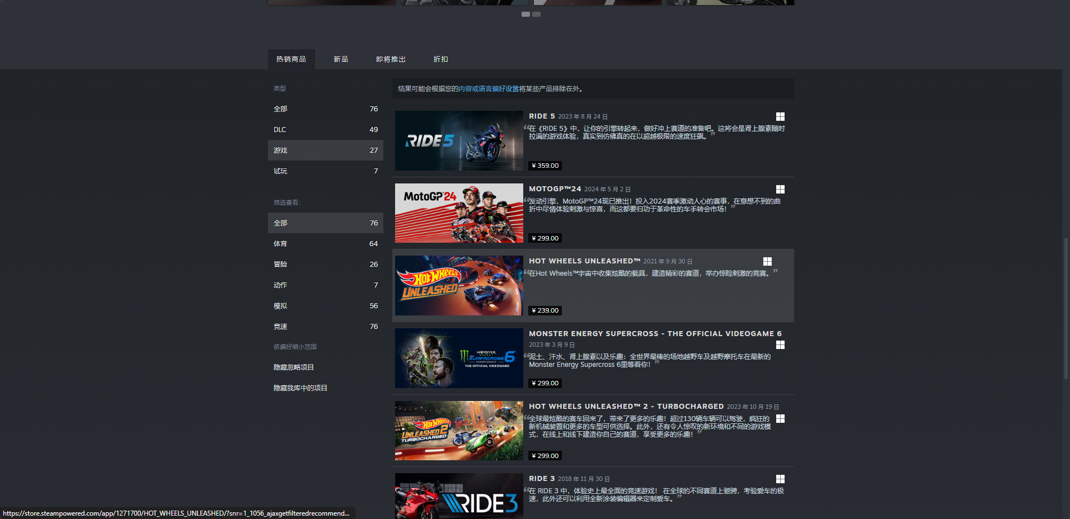1070x519 pixels.
Task: Filter type by DLC
Action: click(x=326, y=130)
